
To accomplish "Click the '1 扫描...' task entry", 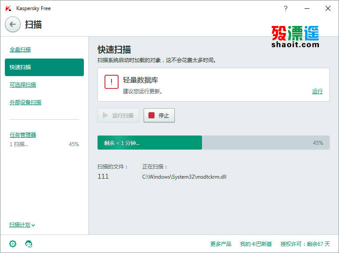I will coord(18,144).
